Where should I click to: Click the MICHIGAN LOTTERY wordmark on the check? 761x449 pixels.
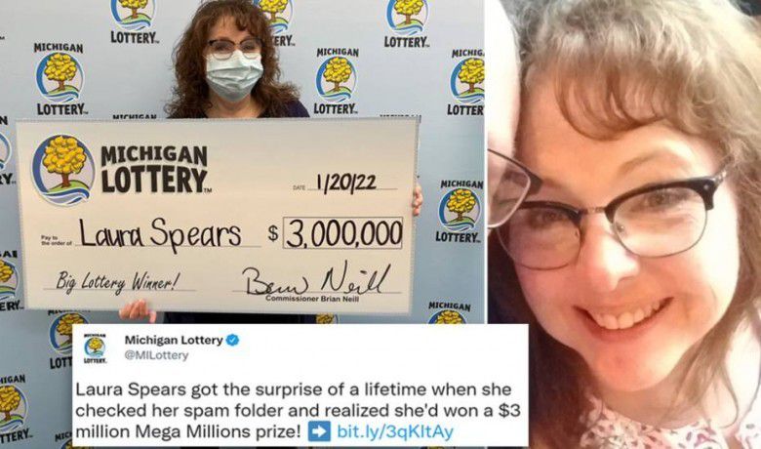(x=154, y=170)
